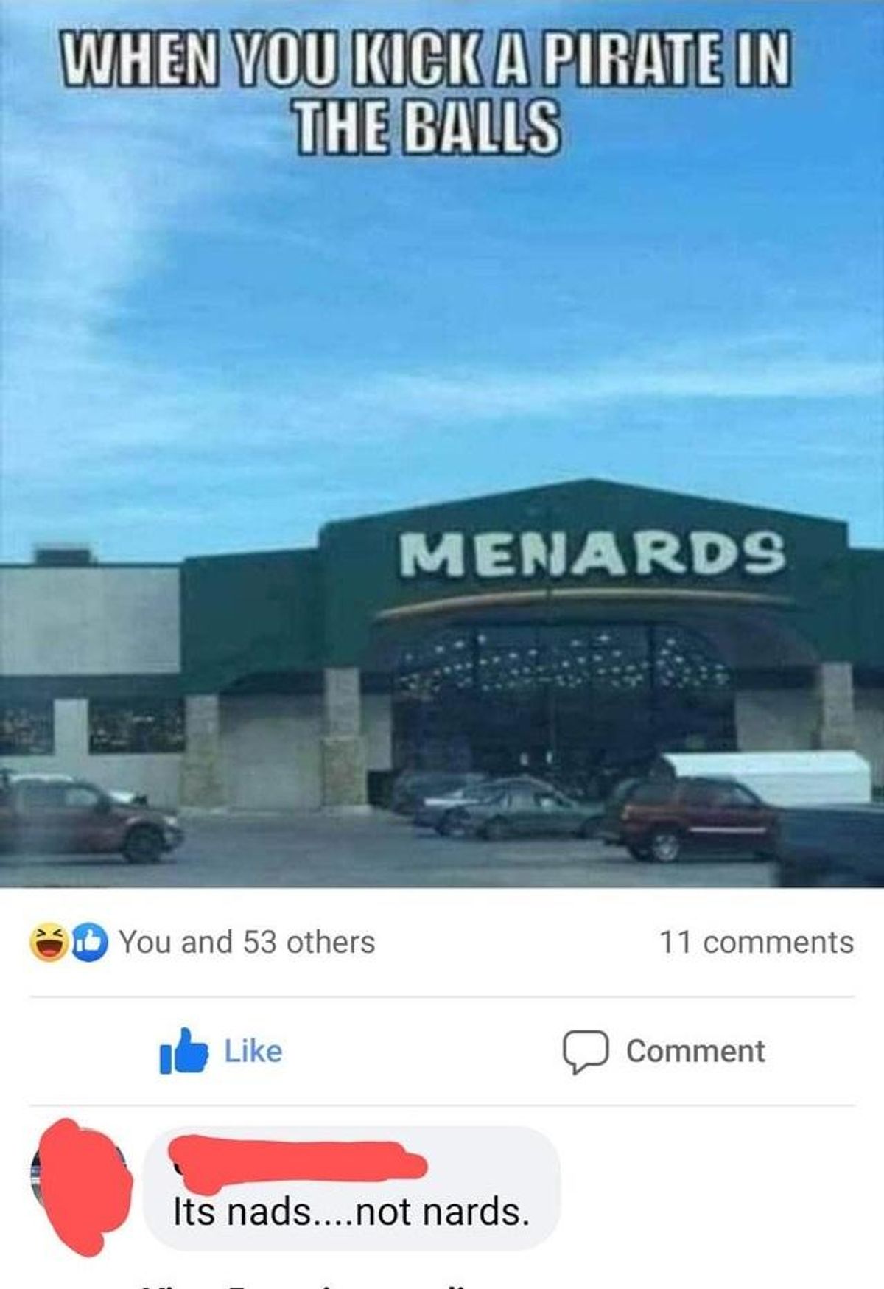The width and height of the screenshot is (884, 1289).
Task: Click the MENARDS store sign in photo
Action: pos(593,553)
